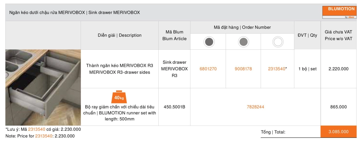Viewport: 362px width, 144px height.
Task: Click the orange 3.085.000 total box
Action: pyautogui.click(x=338, y=132)
